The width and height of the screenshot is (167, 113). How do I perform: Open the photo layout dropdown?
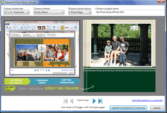click(80, 12)
